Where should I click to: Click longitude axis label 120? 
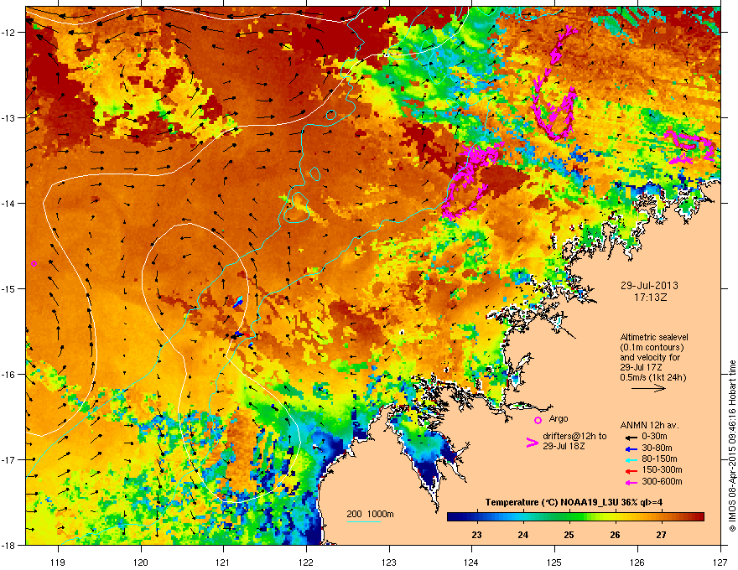coord(141,562)
